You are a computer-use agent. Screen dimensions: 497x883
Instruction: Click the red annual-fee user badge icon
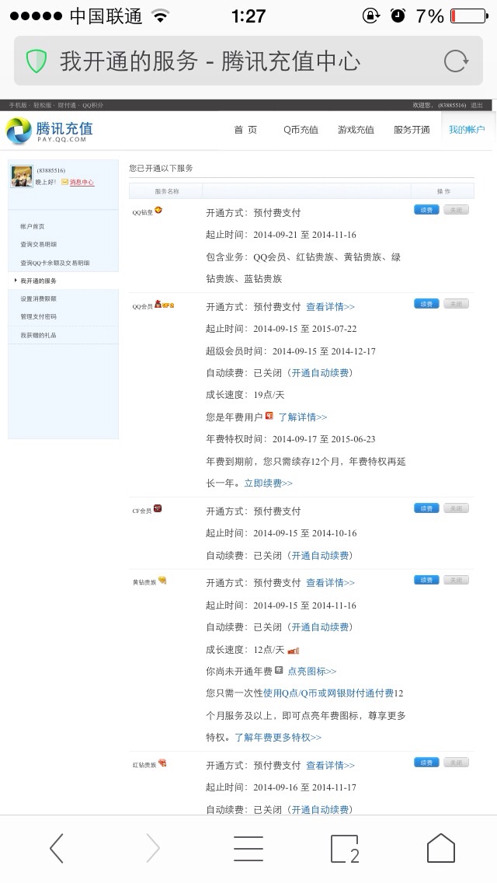point(269,416)
